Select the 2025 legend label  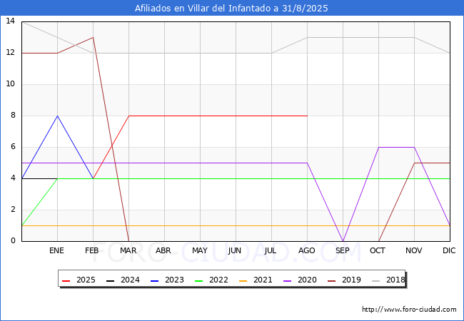tap(86, 280)
